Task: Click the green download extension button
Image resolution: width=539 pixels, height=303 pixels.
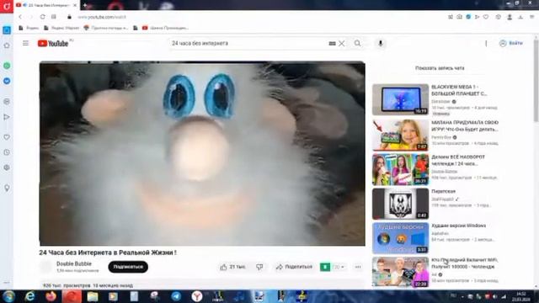Action: (x=325, y=267)
